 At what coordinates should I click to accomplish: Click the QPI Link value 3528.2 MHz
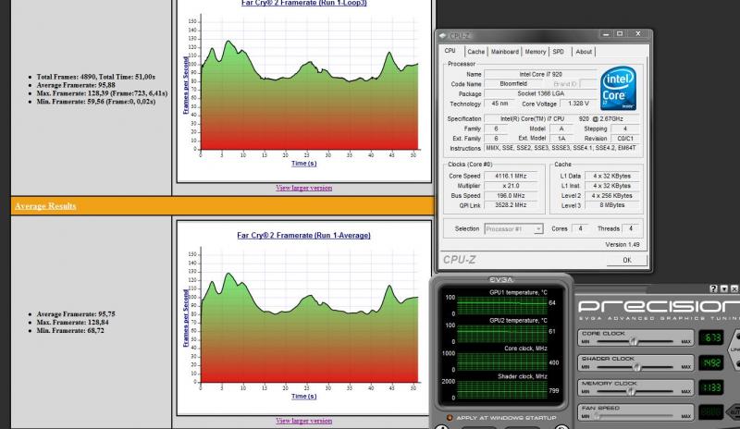pyautogui.click(x=511, y=205)
